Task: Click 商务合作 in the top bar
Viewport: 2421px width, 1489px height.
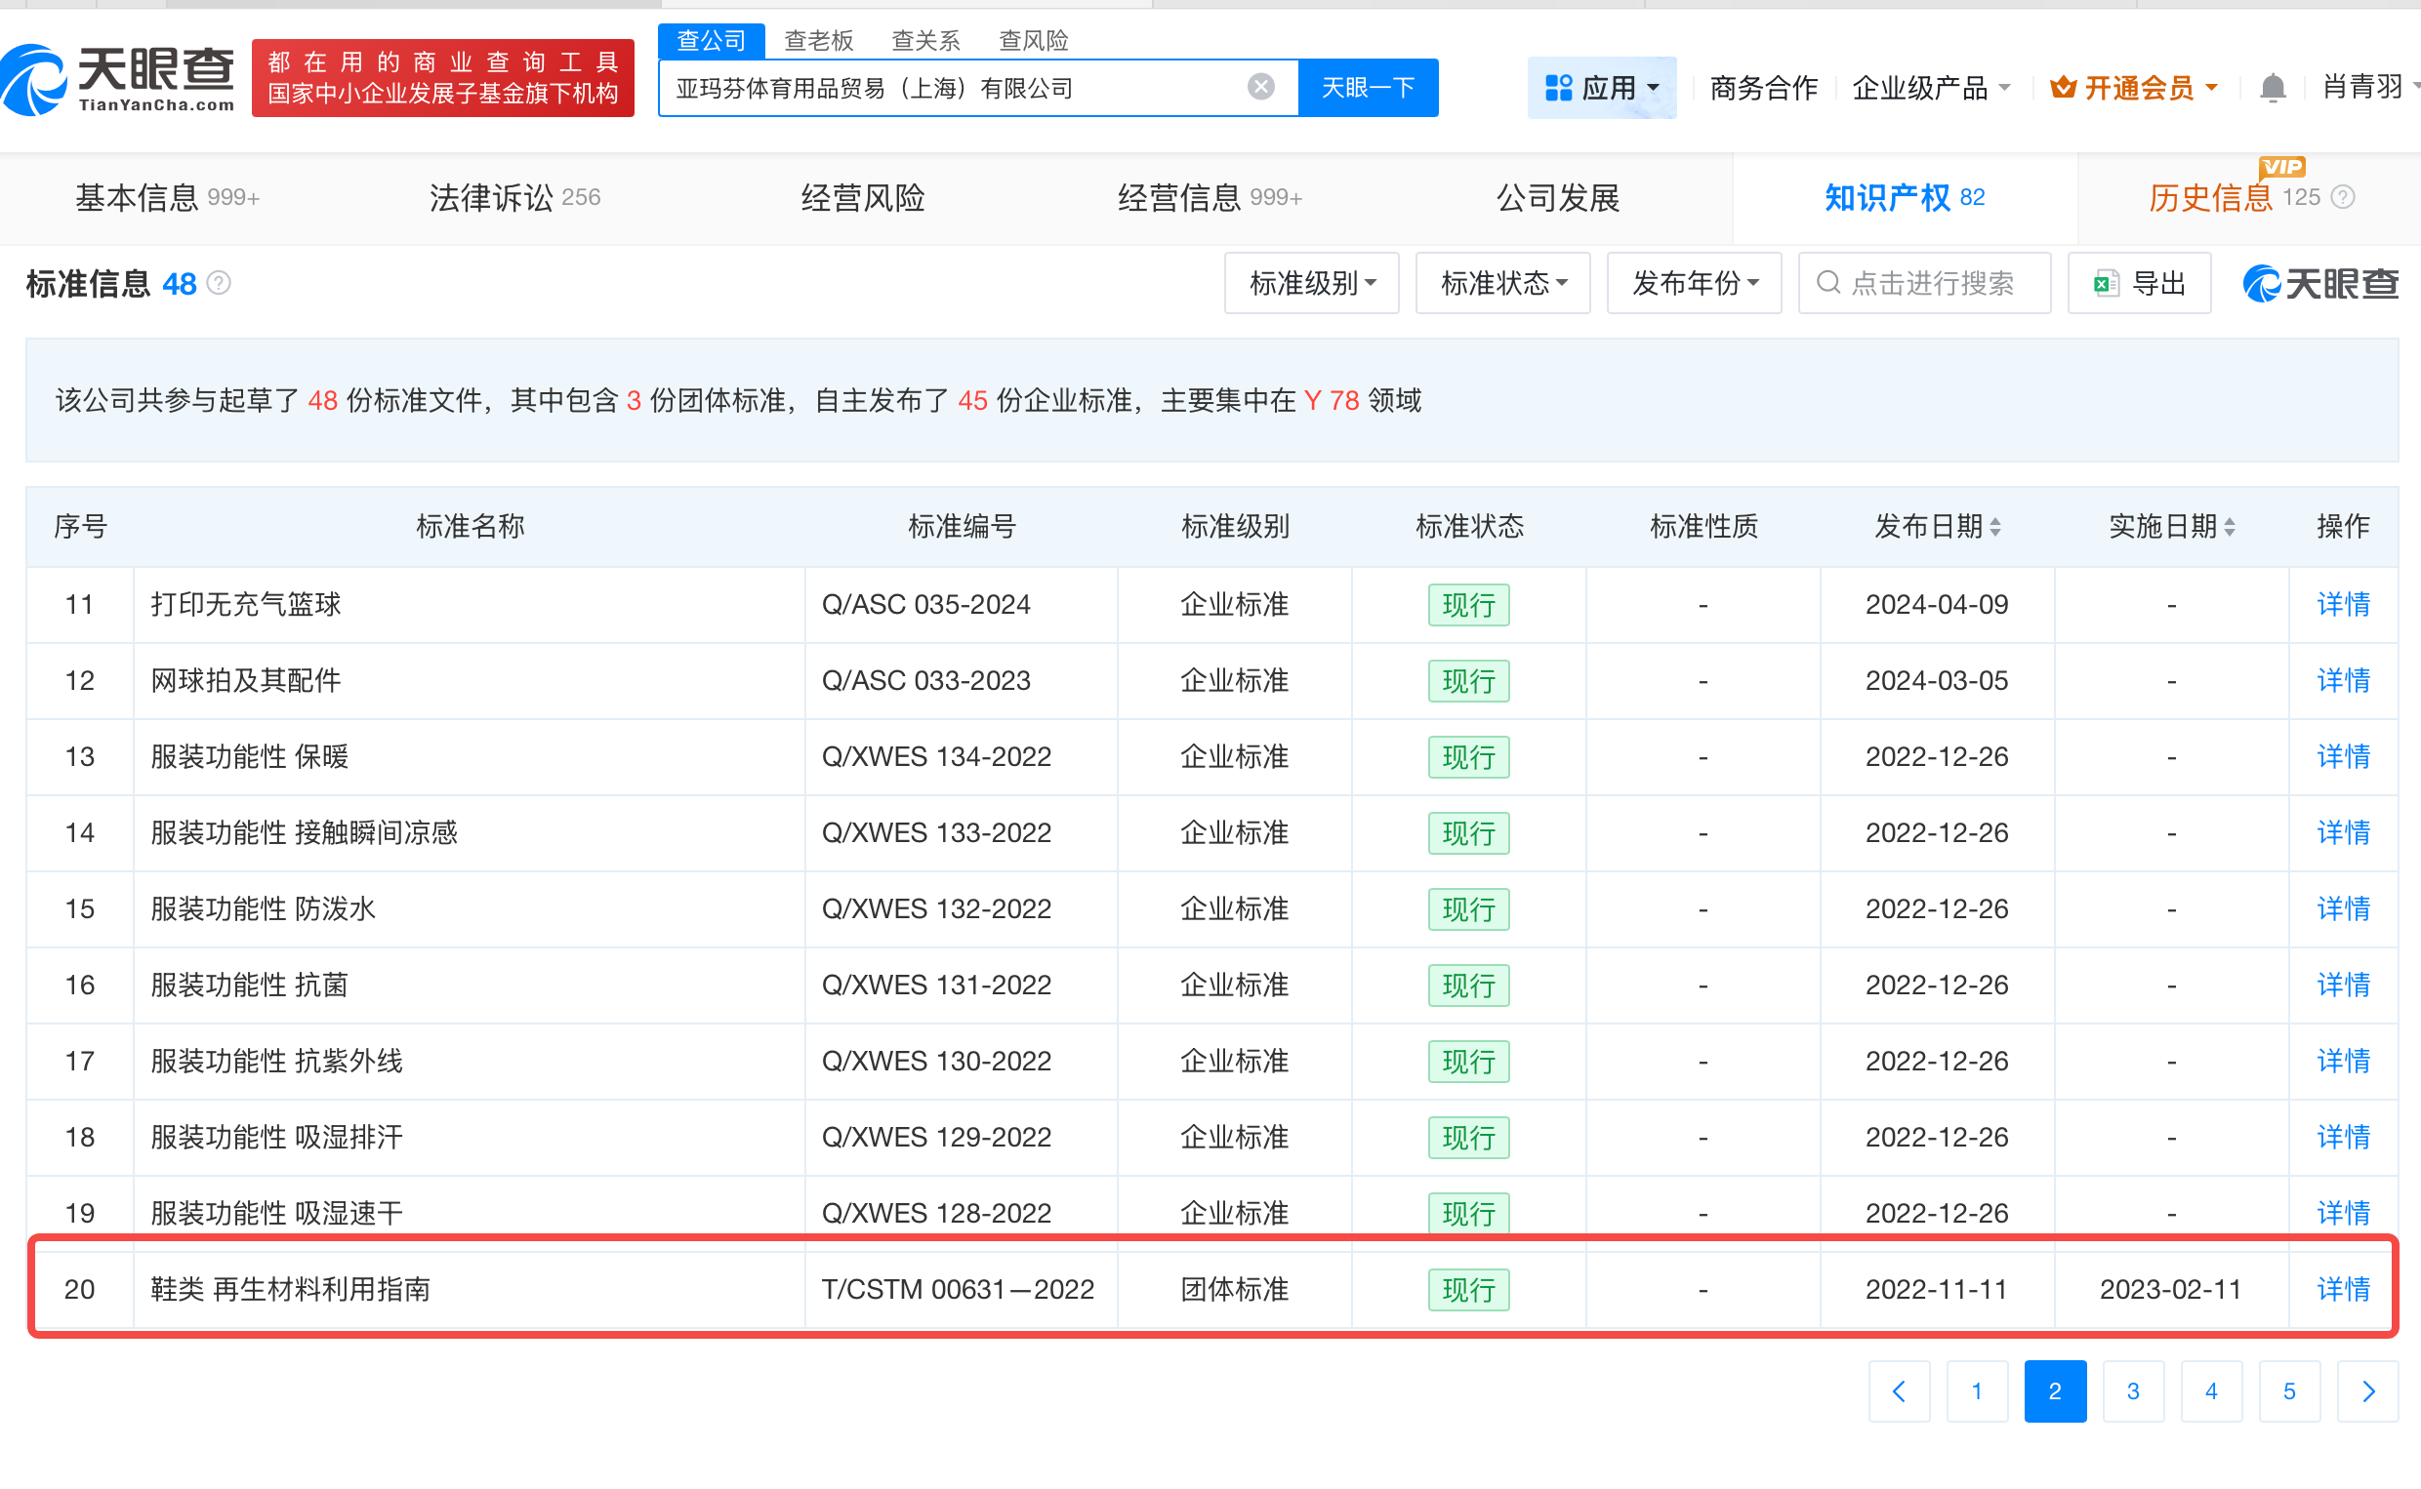Action: click(1762, 87)
